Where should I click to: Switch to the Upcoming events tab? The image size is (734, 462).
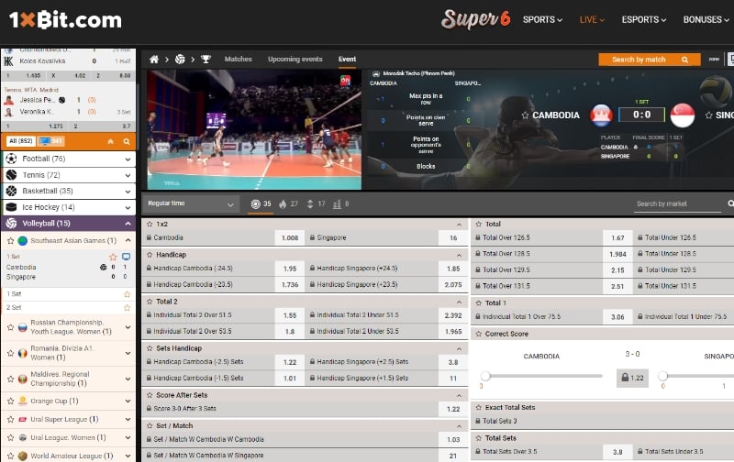[x=295, y=60]
